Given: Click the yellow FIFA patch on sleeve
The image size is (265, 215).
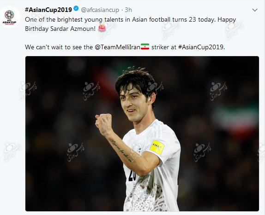Looking at the screenshot, I should pos(157,147).
